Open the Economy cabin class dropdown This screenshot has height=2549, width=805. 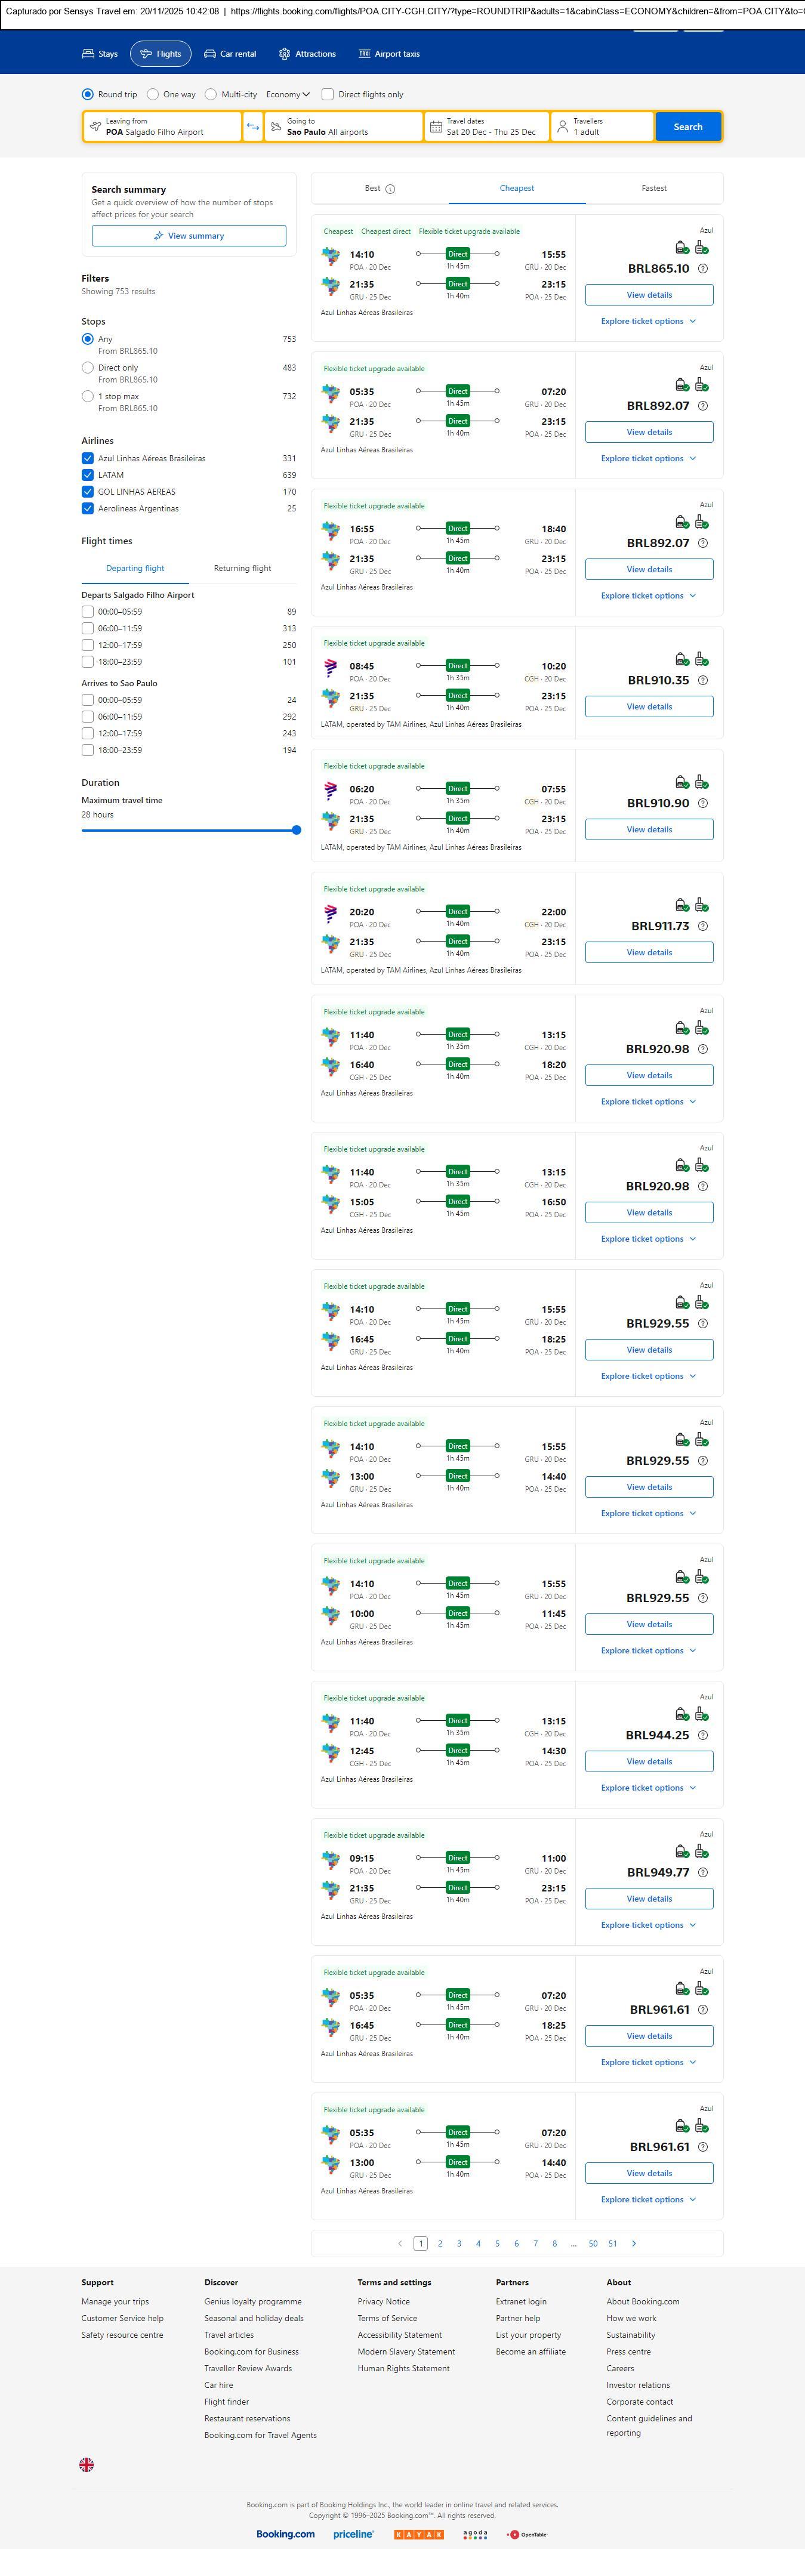[x=288, y=95]
